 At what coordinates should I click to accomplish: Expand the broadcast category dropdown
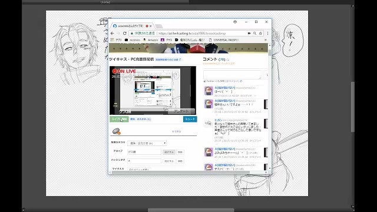pyautogui.click(x=147, y=143)
